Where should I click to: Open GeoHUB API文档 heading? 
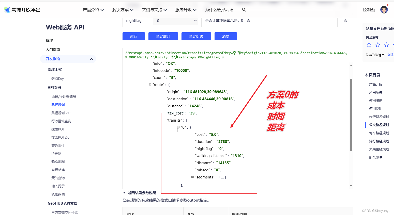pos(63,203)
